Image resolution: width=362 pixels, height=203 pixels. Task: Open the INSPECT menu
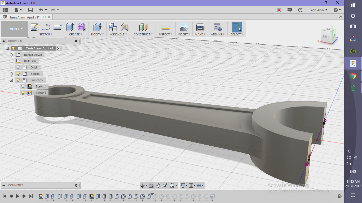[165, 34]
